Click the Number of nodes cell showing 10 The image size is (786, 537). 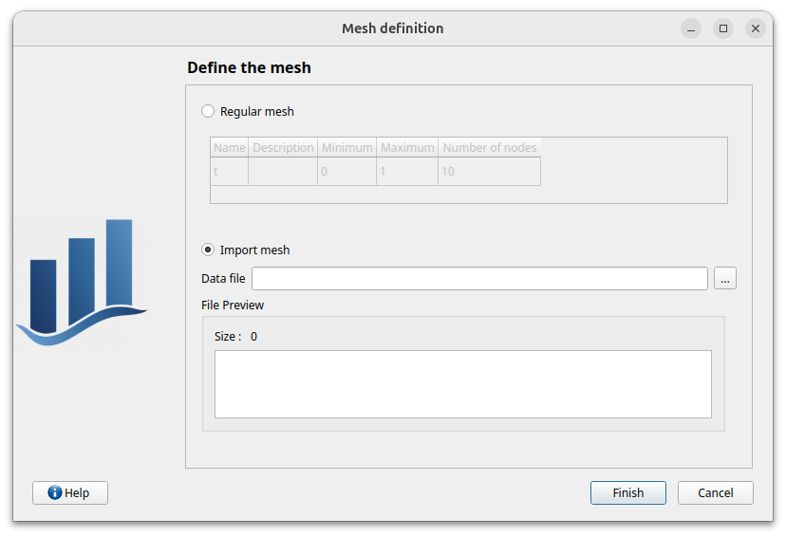pyautogui.click(x=489, y=172)
